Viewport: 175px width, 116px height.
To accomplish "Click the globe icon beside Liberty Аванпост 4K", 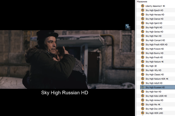I will coord(142,6).
